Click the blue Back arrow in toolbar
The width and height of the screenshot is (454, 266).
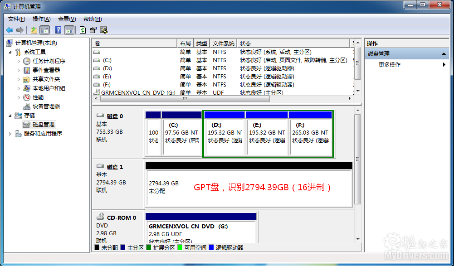click(10, 30)
